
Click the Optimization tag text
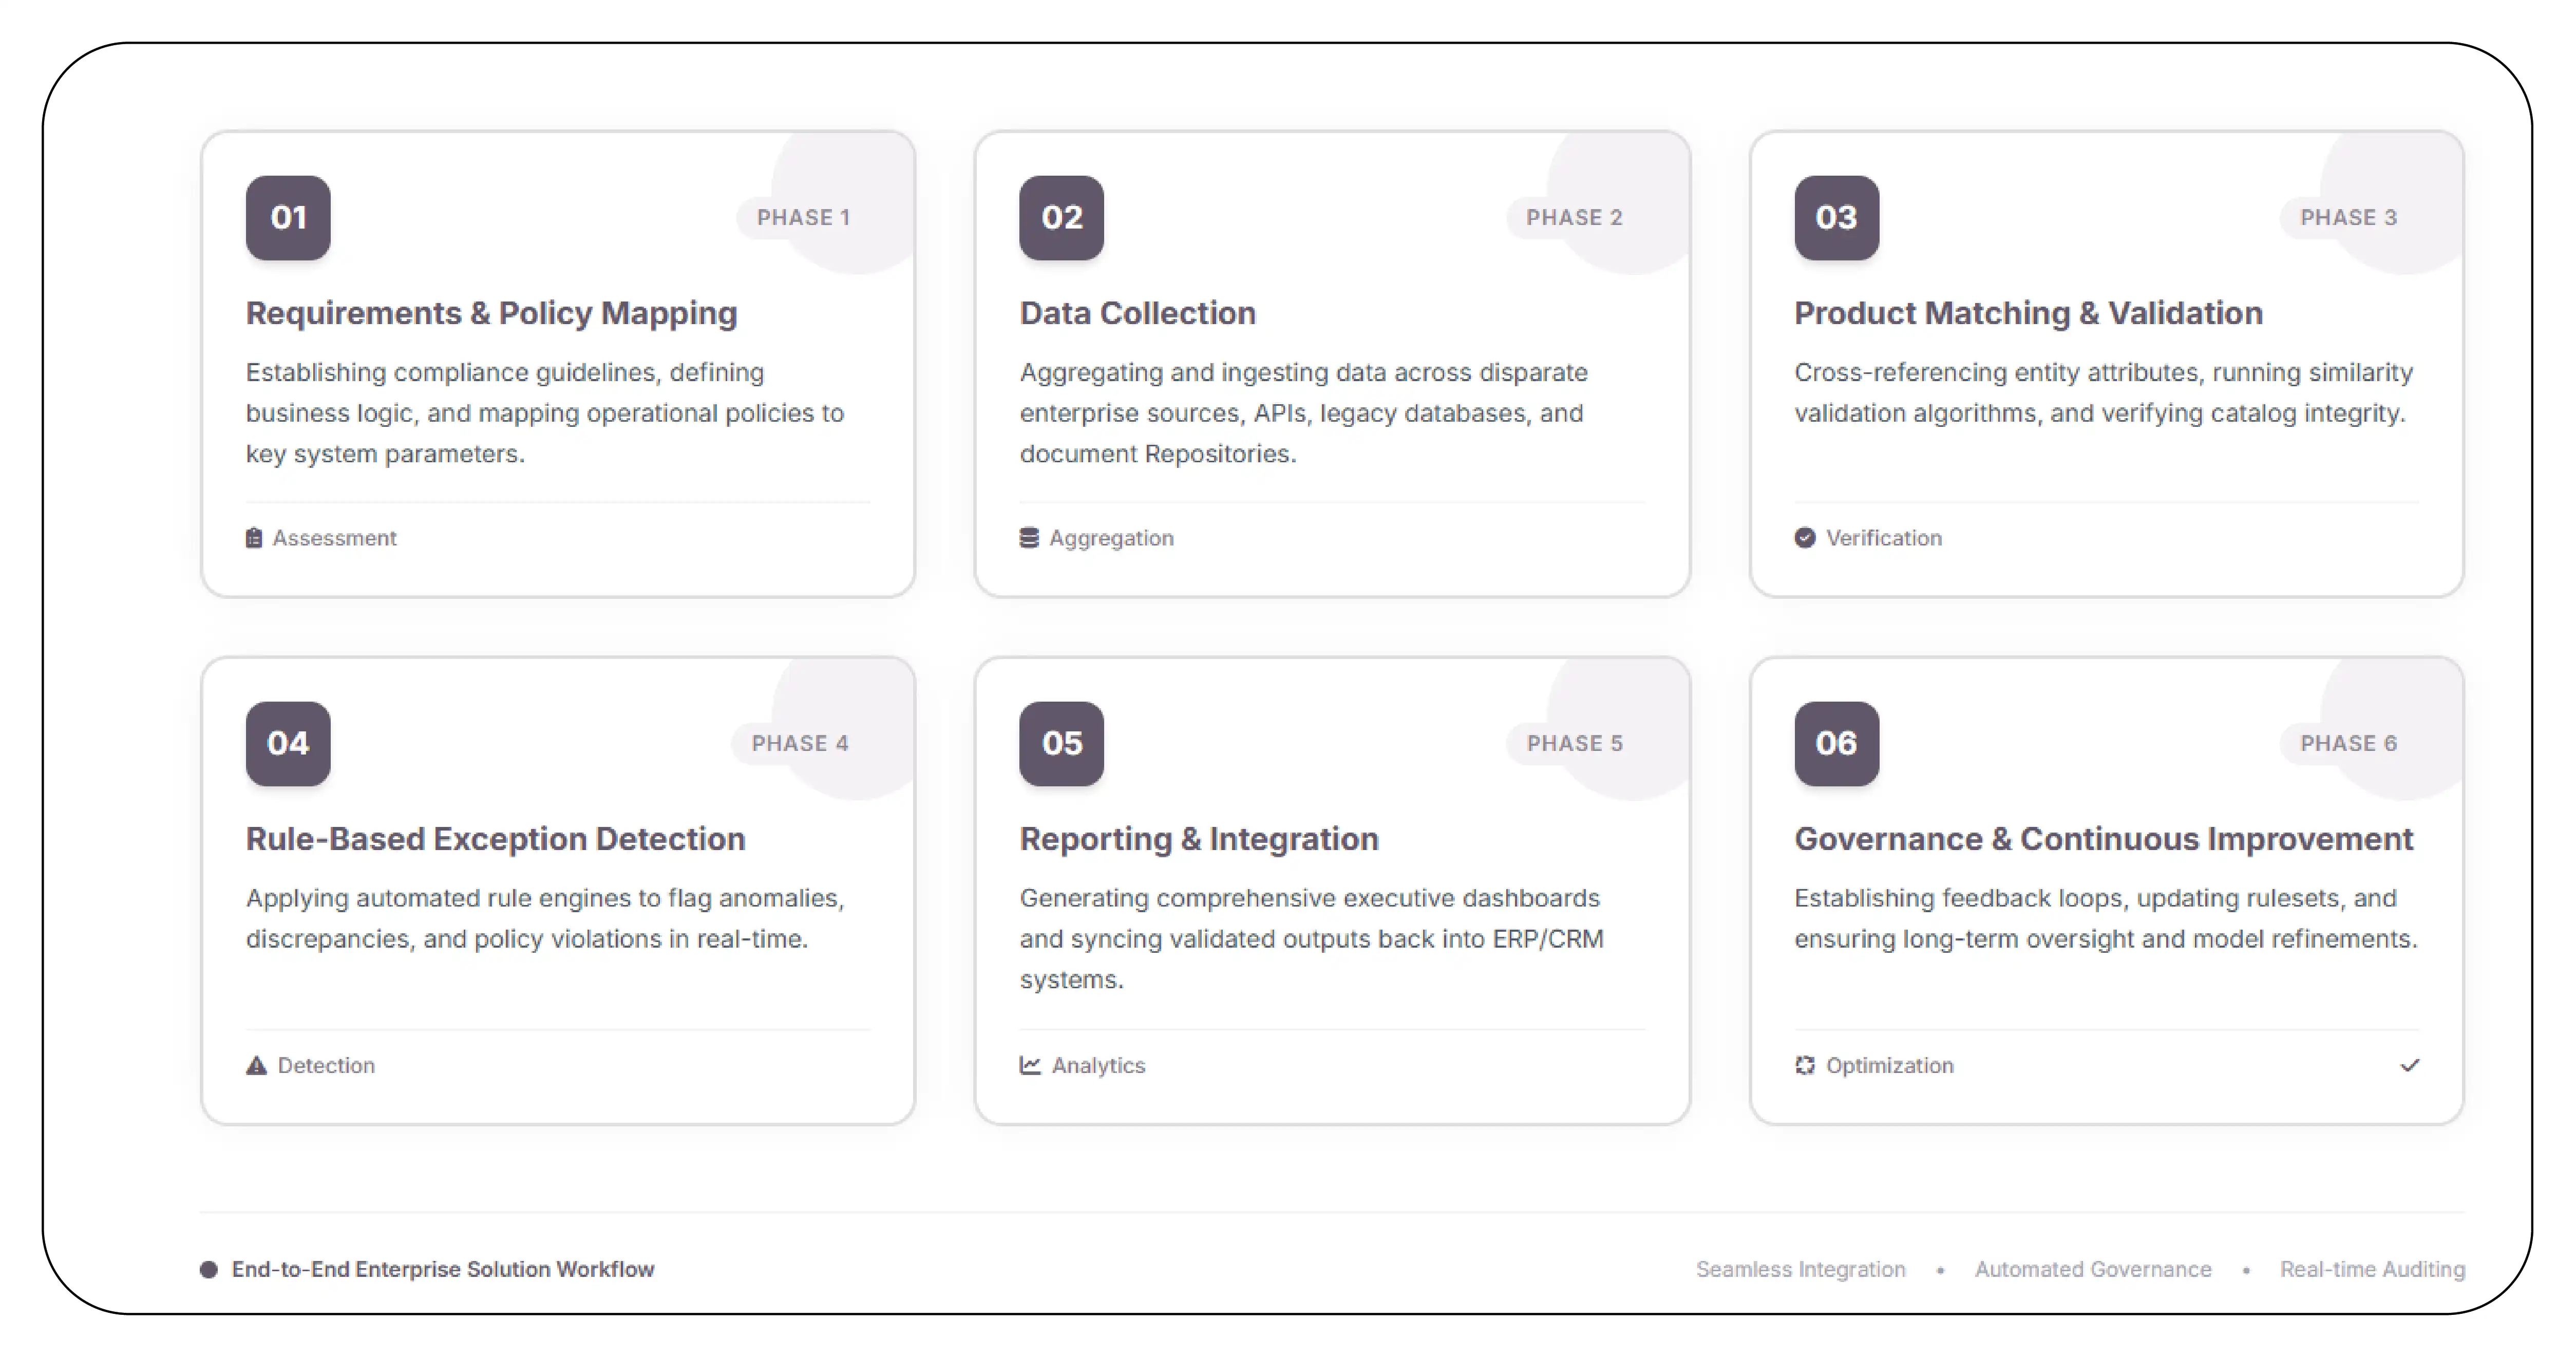pyautogui.click(x=1890, y=1066)
